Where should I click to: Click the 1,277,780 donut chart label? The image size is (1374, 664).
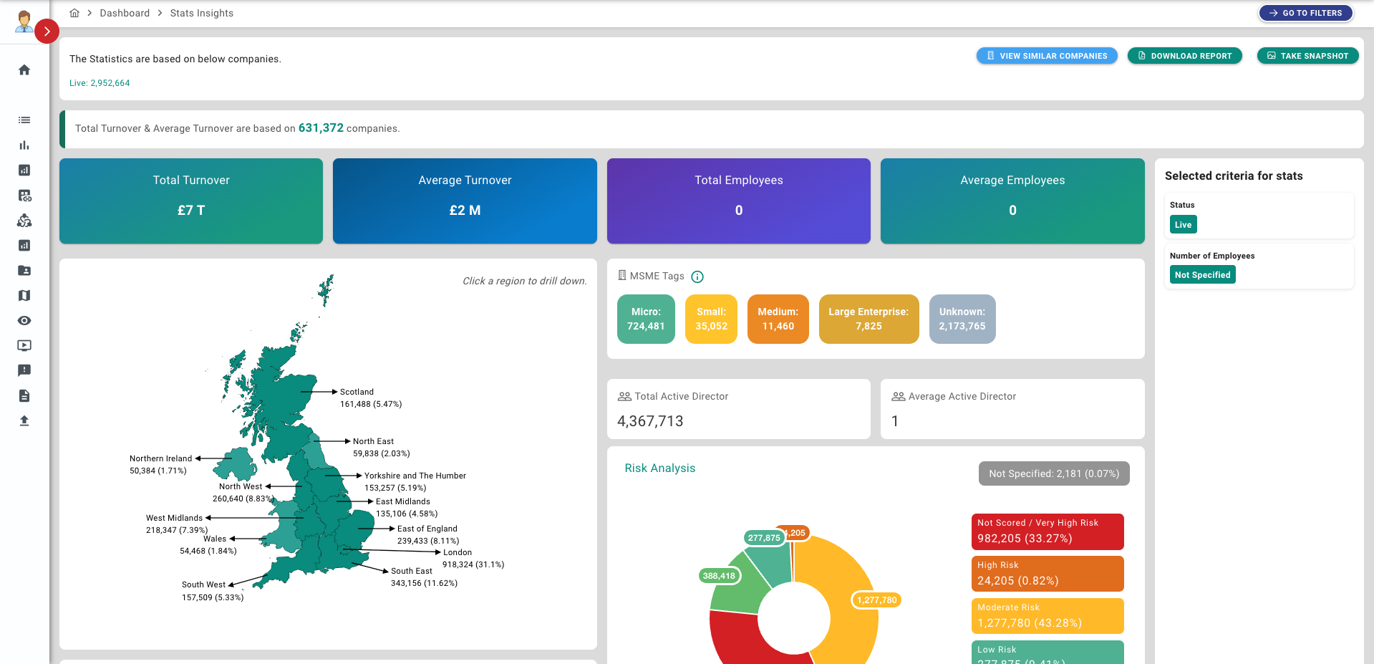[x=876, y=600]
